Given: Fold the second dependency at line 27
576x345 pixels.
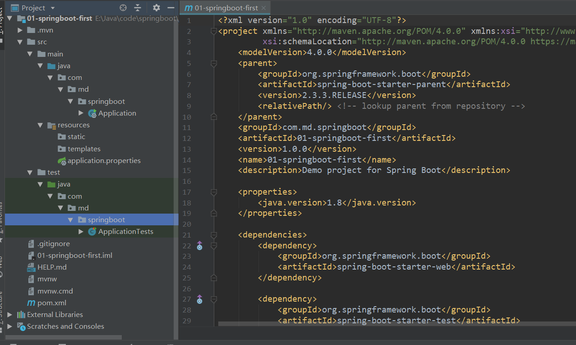Looking at the screenshot, I should (x=214, y=299).
